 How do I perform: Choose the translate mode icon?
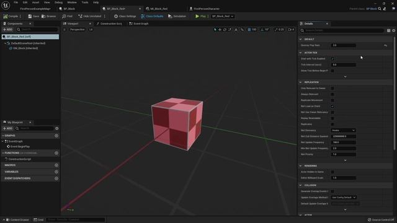coord(220,30)
